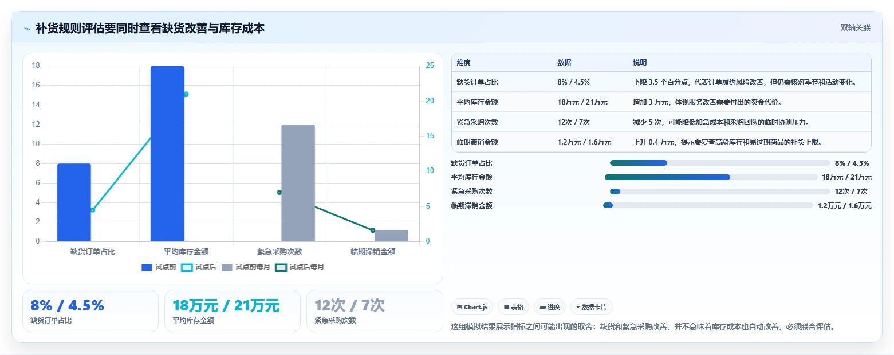
Task: Click the note starting 减少 5 次
Action: (721, 122)
